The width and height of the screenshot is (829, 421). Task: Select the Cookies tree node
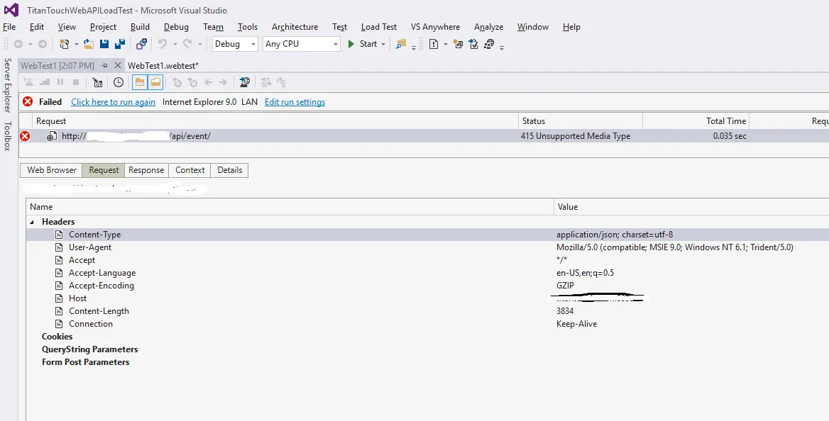click(57, 337)
